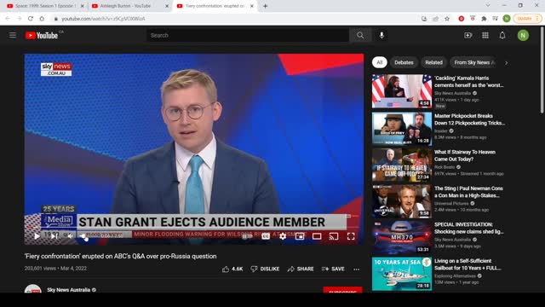
Task: Open the video settings gear
Action: (283, 236)
